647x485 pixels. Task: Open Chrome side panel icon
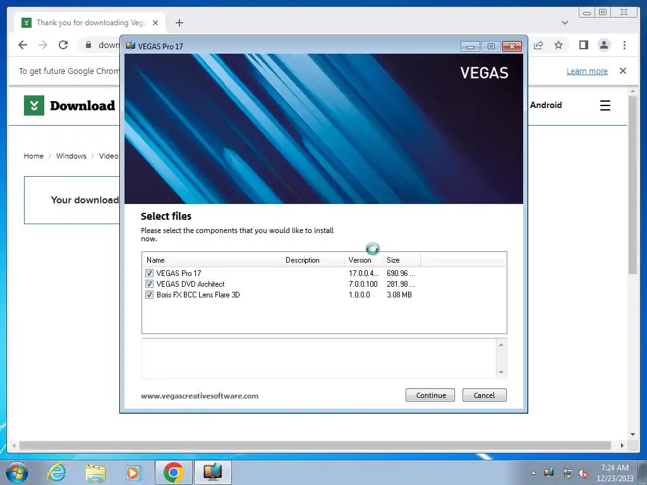click(x=583, y=45)
